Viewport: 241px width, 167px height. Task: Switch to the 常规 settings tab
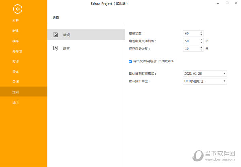(86, 35)
